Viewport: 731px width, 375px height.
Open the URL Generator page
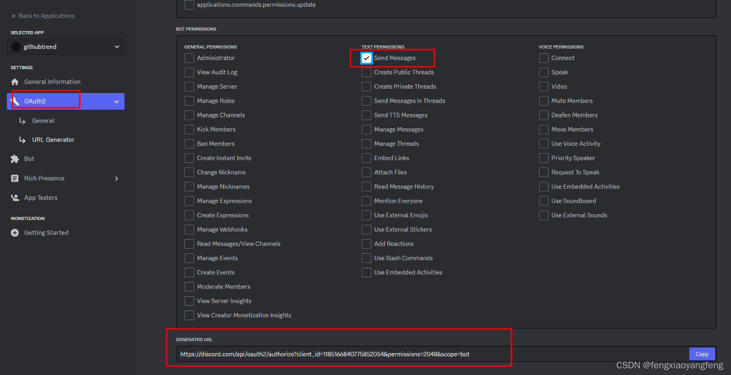(x=53, y=140)
